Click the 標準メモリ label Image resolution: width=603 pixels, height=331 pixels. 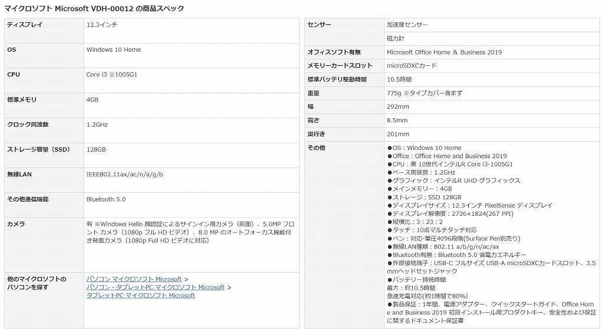pyautogui.click(x=22, y=99)
